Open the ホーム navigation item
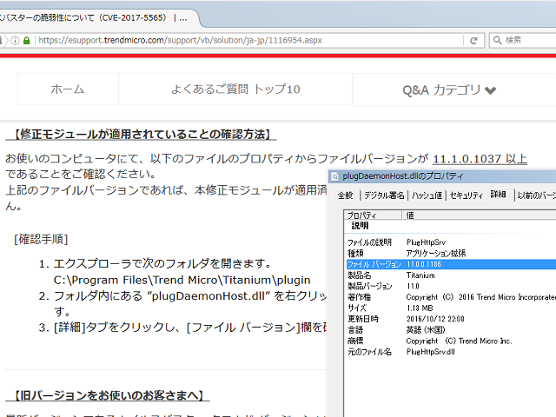 [68, 89]
